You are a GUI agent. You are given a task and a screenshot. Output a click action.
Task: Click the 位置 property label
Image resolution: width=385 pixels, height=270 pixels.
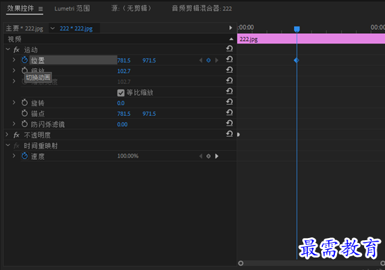(x=38, y=60)
